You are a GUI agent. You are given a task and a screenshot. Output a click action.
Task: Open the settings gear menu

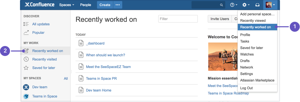pyautogui.click(x=246, y=5)
